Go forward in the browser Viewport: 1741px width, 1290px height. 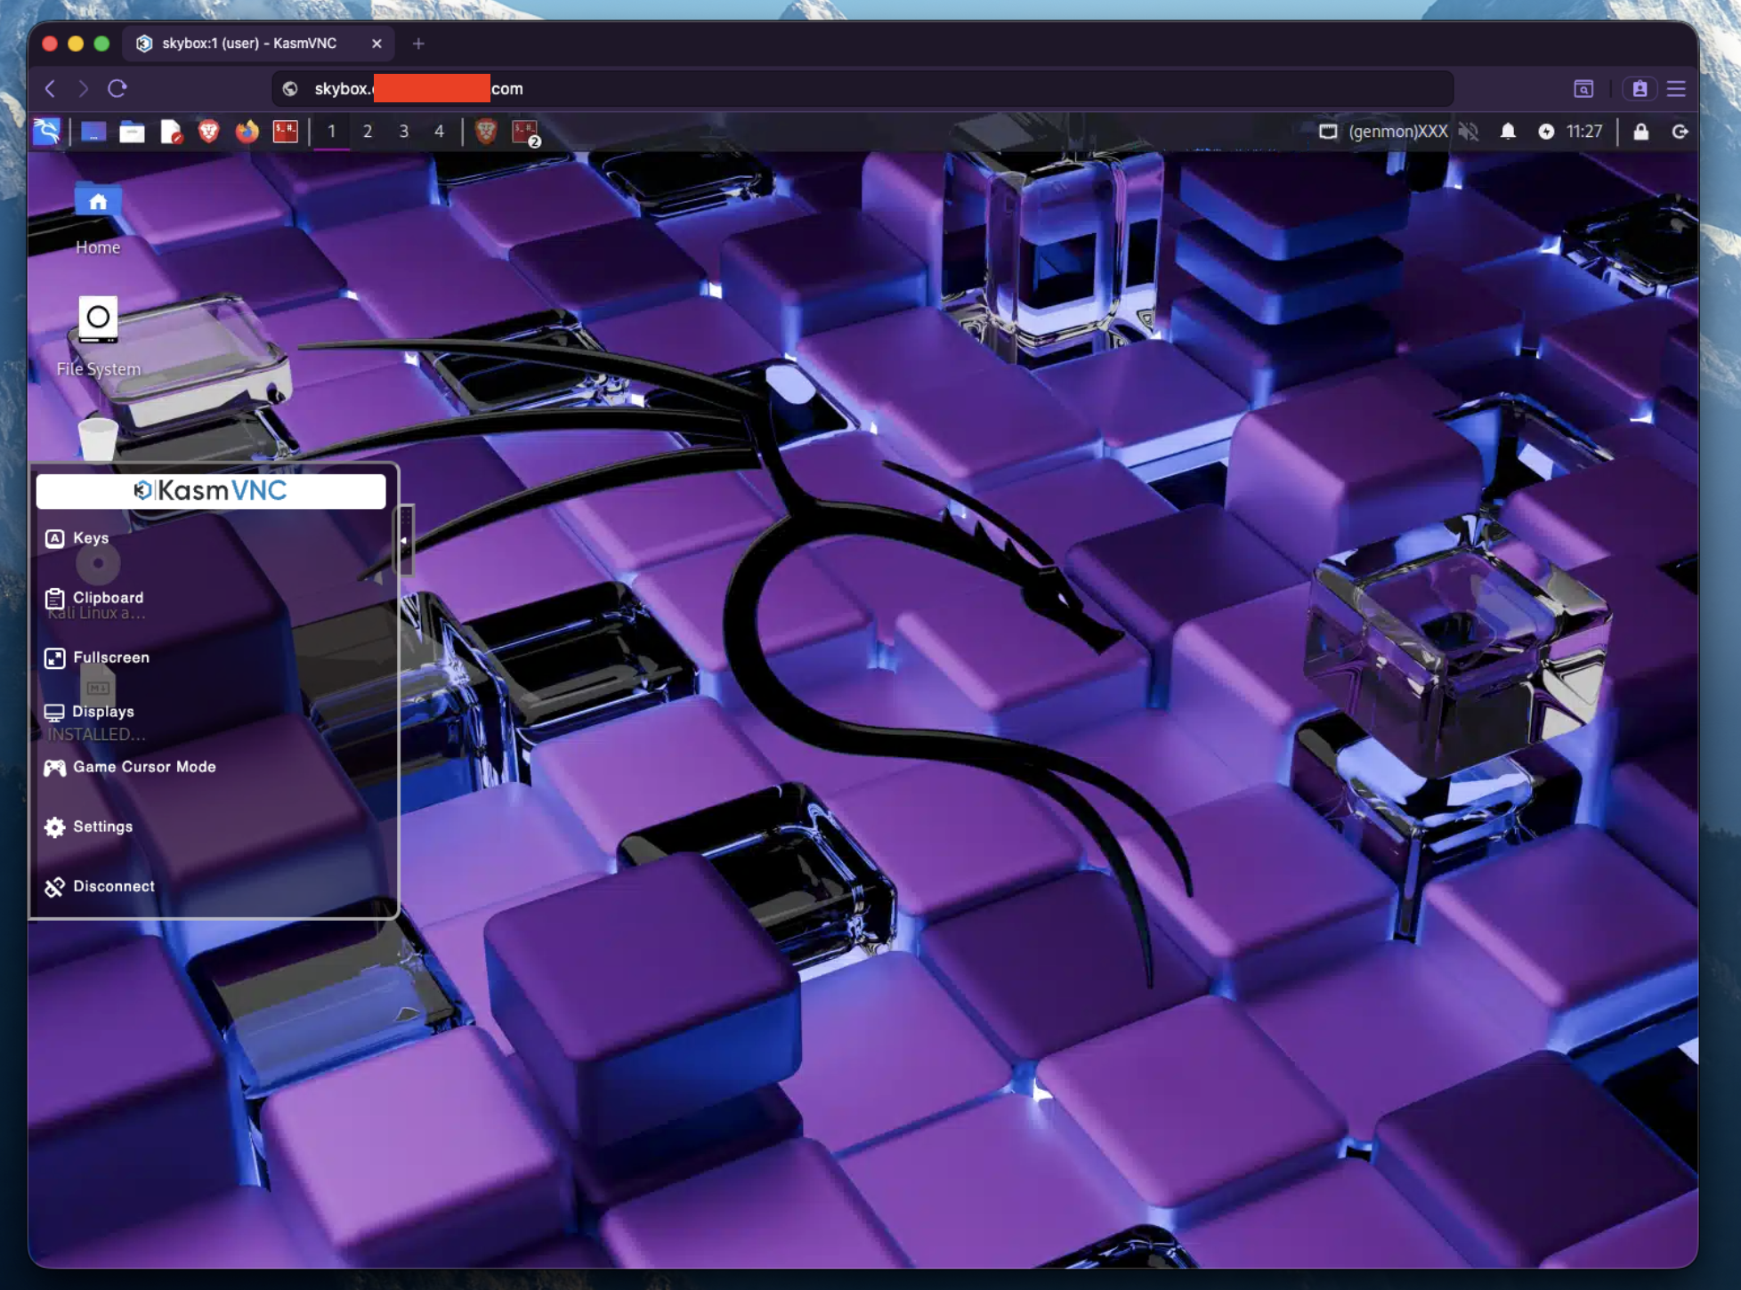(84, 88)
